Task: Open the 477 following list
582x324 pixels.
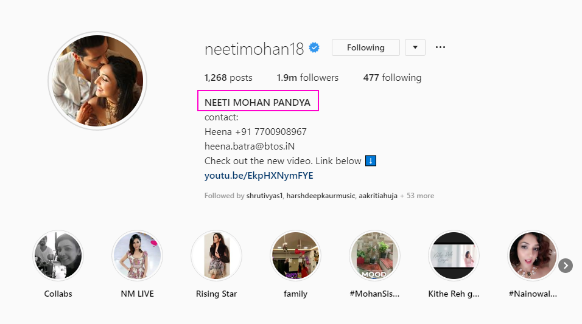Action: [x=392, y=78]
